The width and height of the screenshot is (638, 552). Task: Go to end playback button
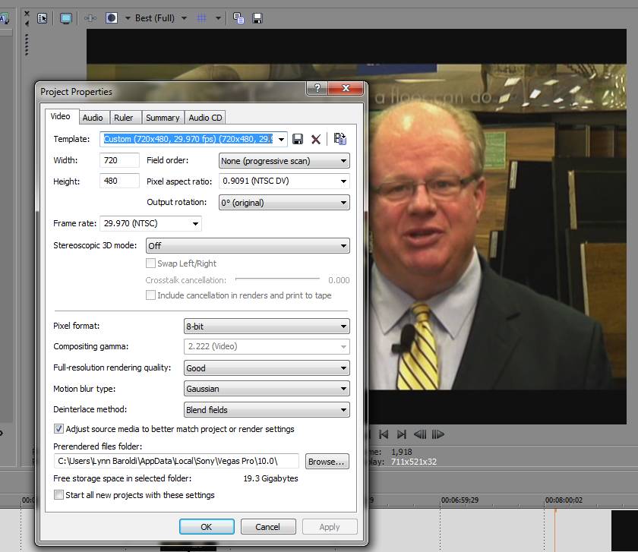coord(402,434)
